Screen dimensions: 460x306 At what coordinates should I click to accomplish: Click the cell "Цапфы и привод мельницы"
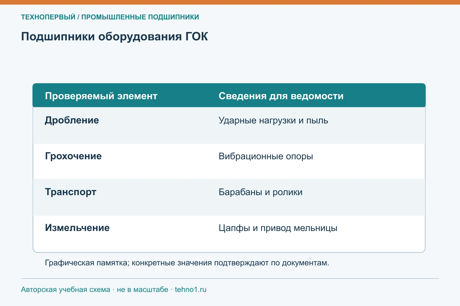278,228
